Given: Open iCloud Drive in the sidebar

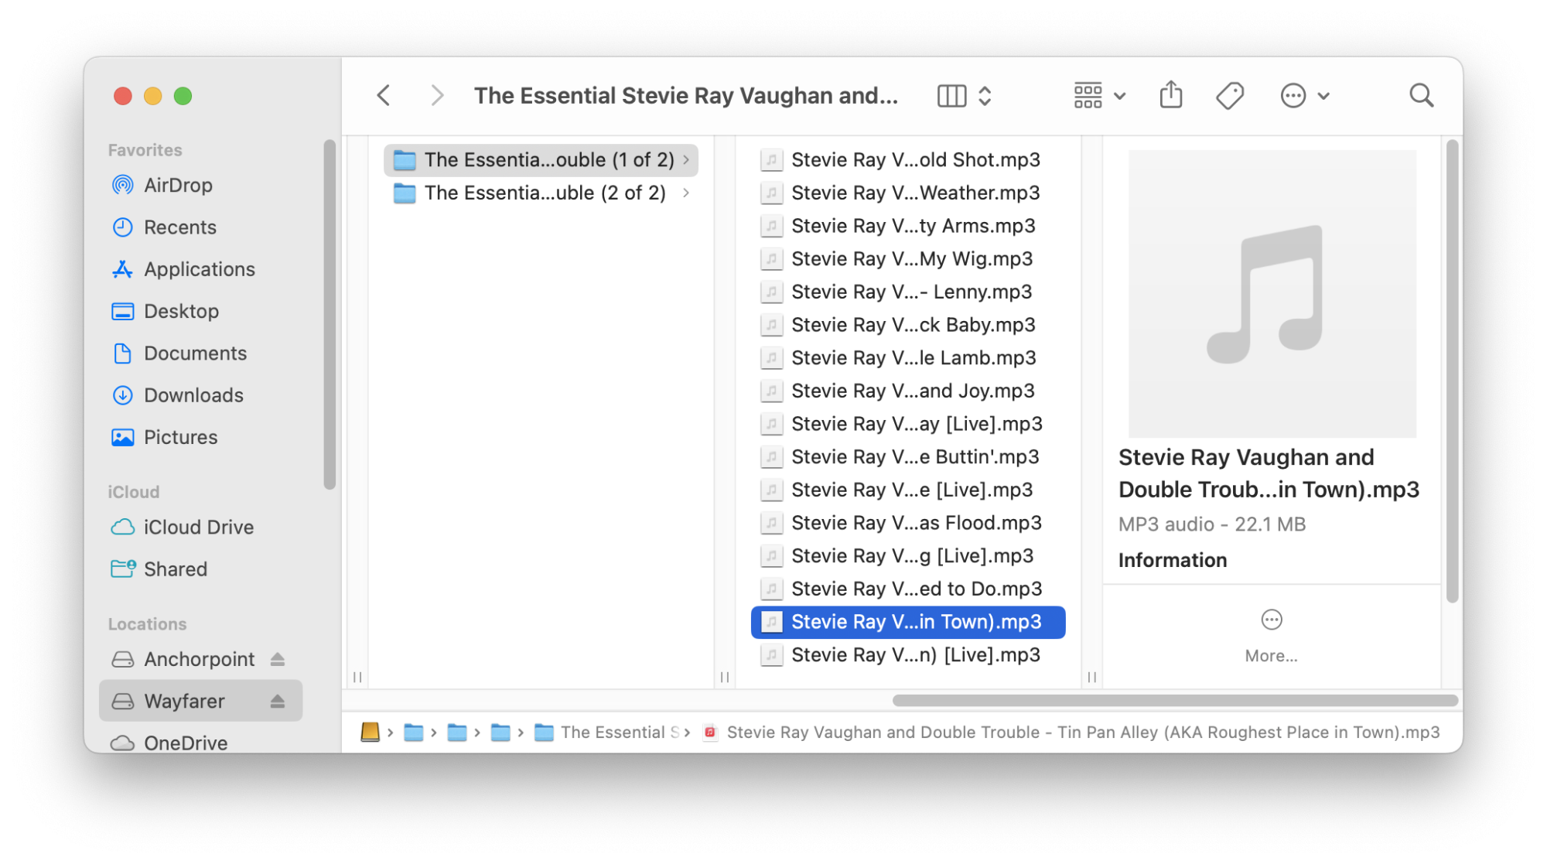Looking at the screenshot, I should click(200, 527).
